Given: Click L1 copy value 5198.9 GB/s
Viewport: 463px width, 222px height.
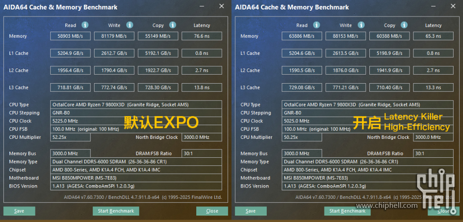Looking at the screenshot, I should coord(390,53).
